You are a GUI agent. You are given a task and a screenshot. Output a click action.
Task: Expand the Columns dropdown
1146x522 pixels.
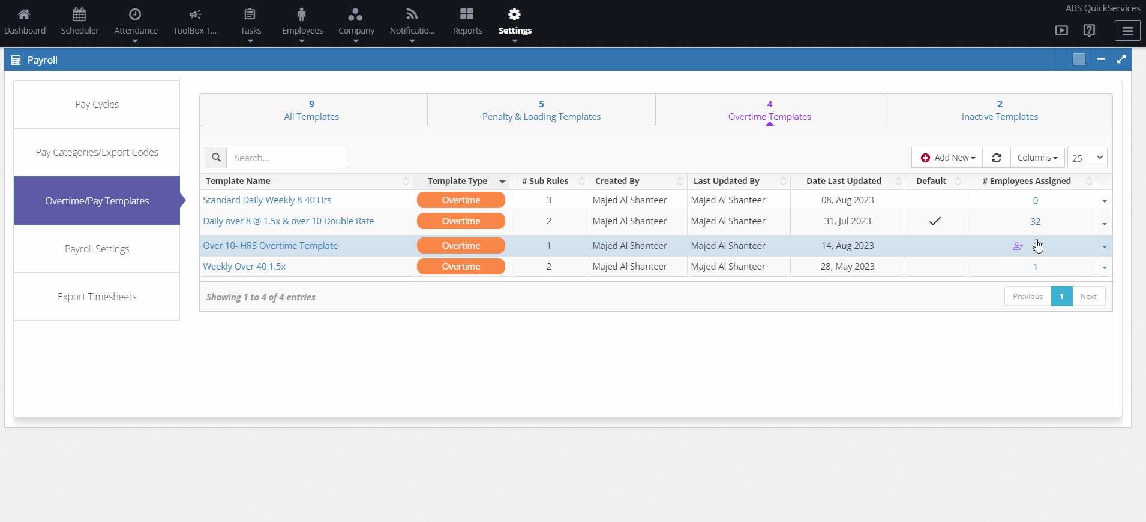[1037, 158]
